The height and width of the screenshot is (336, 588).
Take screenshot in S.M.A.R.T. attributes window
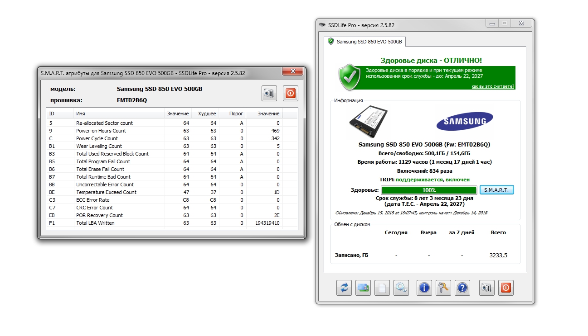coord(269,93)
